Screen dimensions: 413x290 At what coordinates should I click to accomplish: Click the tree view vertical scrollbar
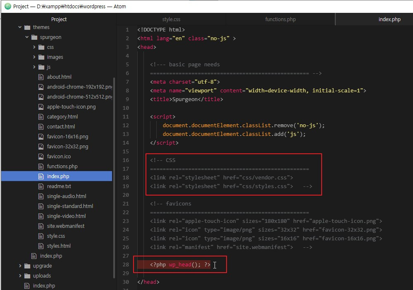114,178
